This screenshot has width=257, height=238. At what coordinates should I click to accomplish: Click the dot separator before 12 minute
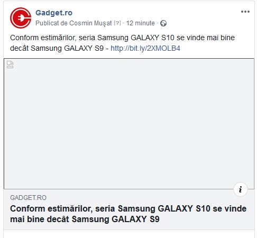[x=123, y=23]
